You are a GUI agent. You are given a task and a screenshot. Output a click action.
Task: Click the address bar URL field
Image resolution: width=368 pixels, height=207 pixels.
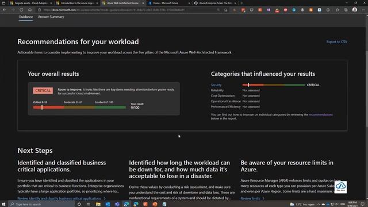pyautogui.click(x=126, y=10)
